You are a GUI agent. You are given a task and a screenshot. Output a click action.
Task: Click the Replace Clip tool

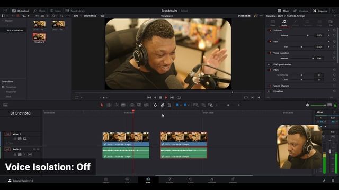click(x=146, y=105)
